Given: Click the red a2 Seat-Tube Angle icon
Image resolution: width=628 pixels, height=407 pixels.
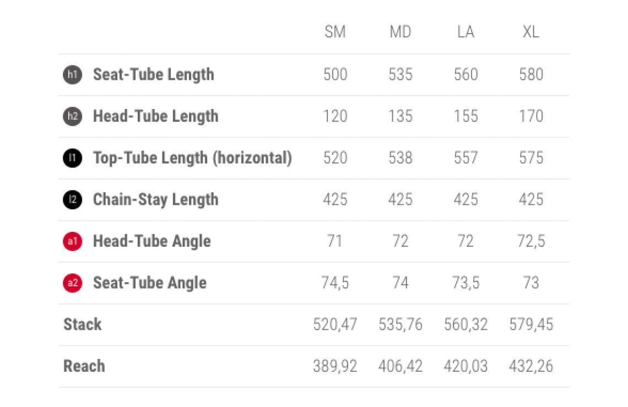Looking at the screenshot, I should (72, 284).
